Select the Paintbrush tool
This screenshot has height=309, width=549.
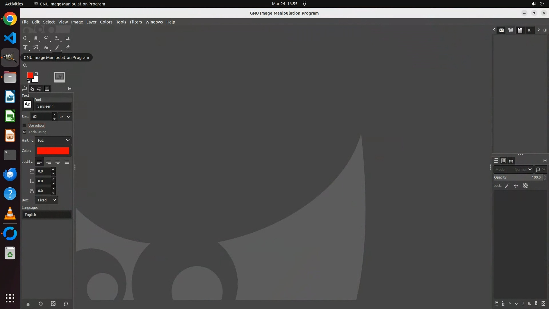pos(57,47)
